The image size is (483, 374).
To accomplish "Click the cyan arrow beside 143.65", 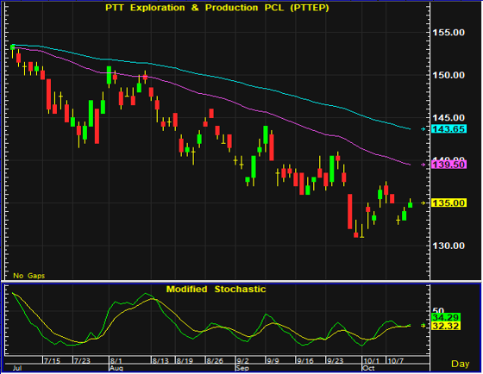I will [423, 129].
